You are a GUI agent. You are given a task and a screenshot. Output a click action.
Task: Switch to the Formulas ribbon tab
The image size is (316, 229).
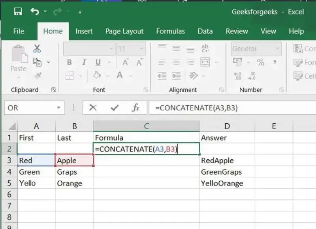click(x=171, y=31)
